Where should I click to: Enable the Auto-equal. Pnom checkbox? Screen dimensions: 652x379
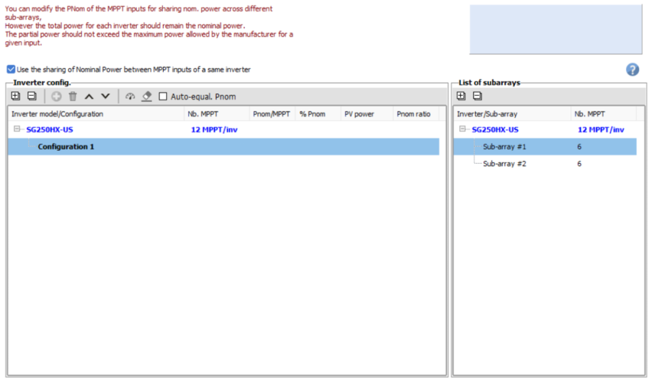click(x=163, y=97)
